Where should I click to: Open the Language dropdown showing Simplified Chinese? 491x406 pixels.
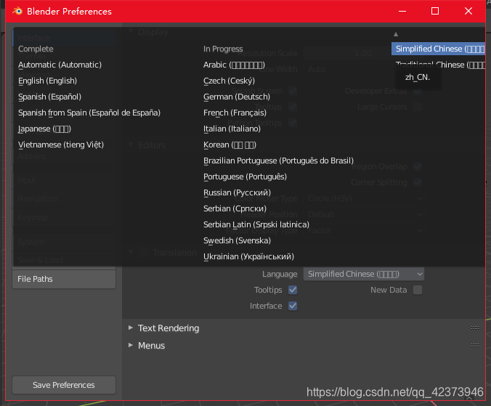click(x=364, y=274)
